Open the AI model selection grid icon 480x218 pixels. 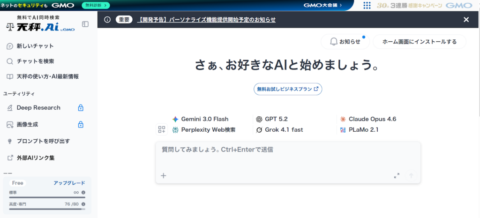[x=162, y=129]
